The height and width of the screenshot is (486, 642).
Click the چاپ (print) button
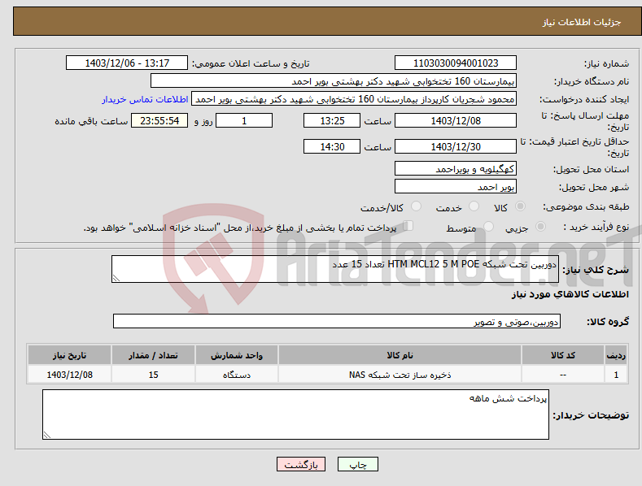pyautogui.click(x=357, y=464)
